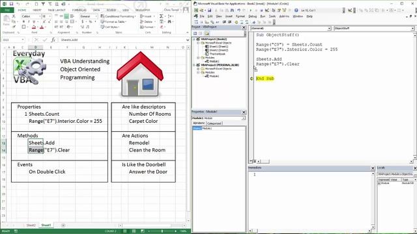The width and height of the screenshot is (417, 234).
Task: Select the Sheet1 worksheet tab
Action: click(46, 226)
